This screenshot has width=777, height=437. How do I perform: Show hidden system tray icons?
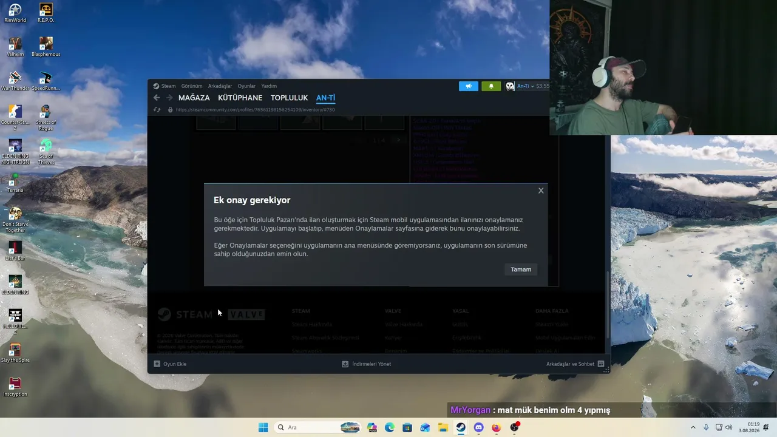tap(693, 427)
